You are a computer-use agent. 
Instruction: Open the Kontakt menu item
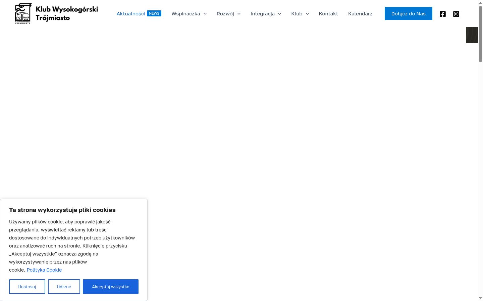tap(328, 14)
